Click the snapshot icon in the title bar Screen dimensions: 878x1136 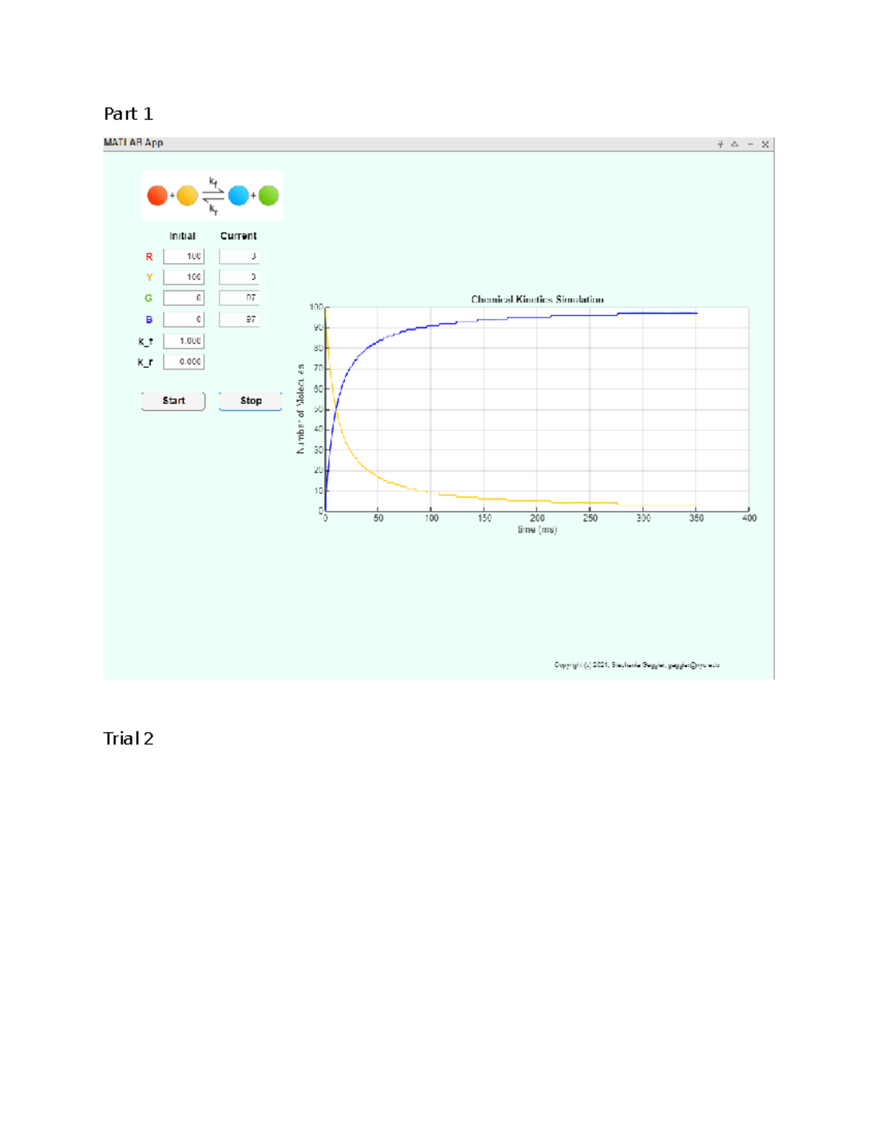[x=734, y=144]
